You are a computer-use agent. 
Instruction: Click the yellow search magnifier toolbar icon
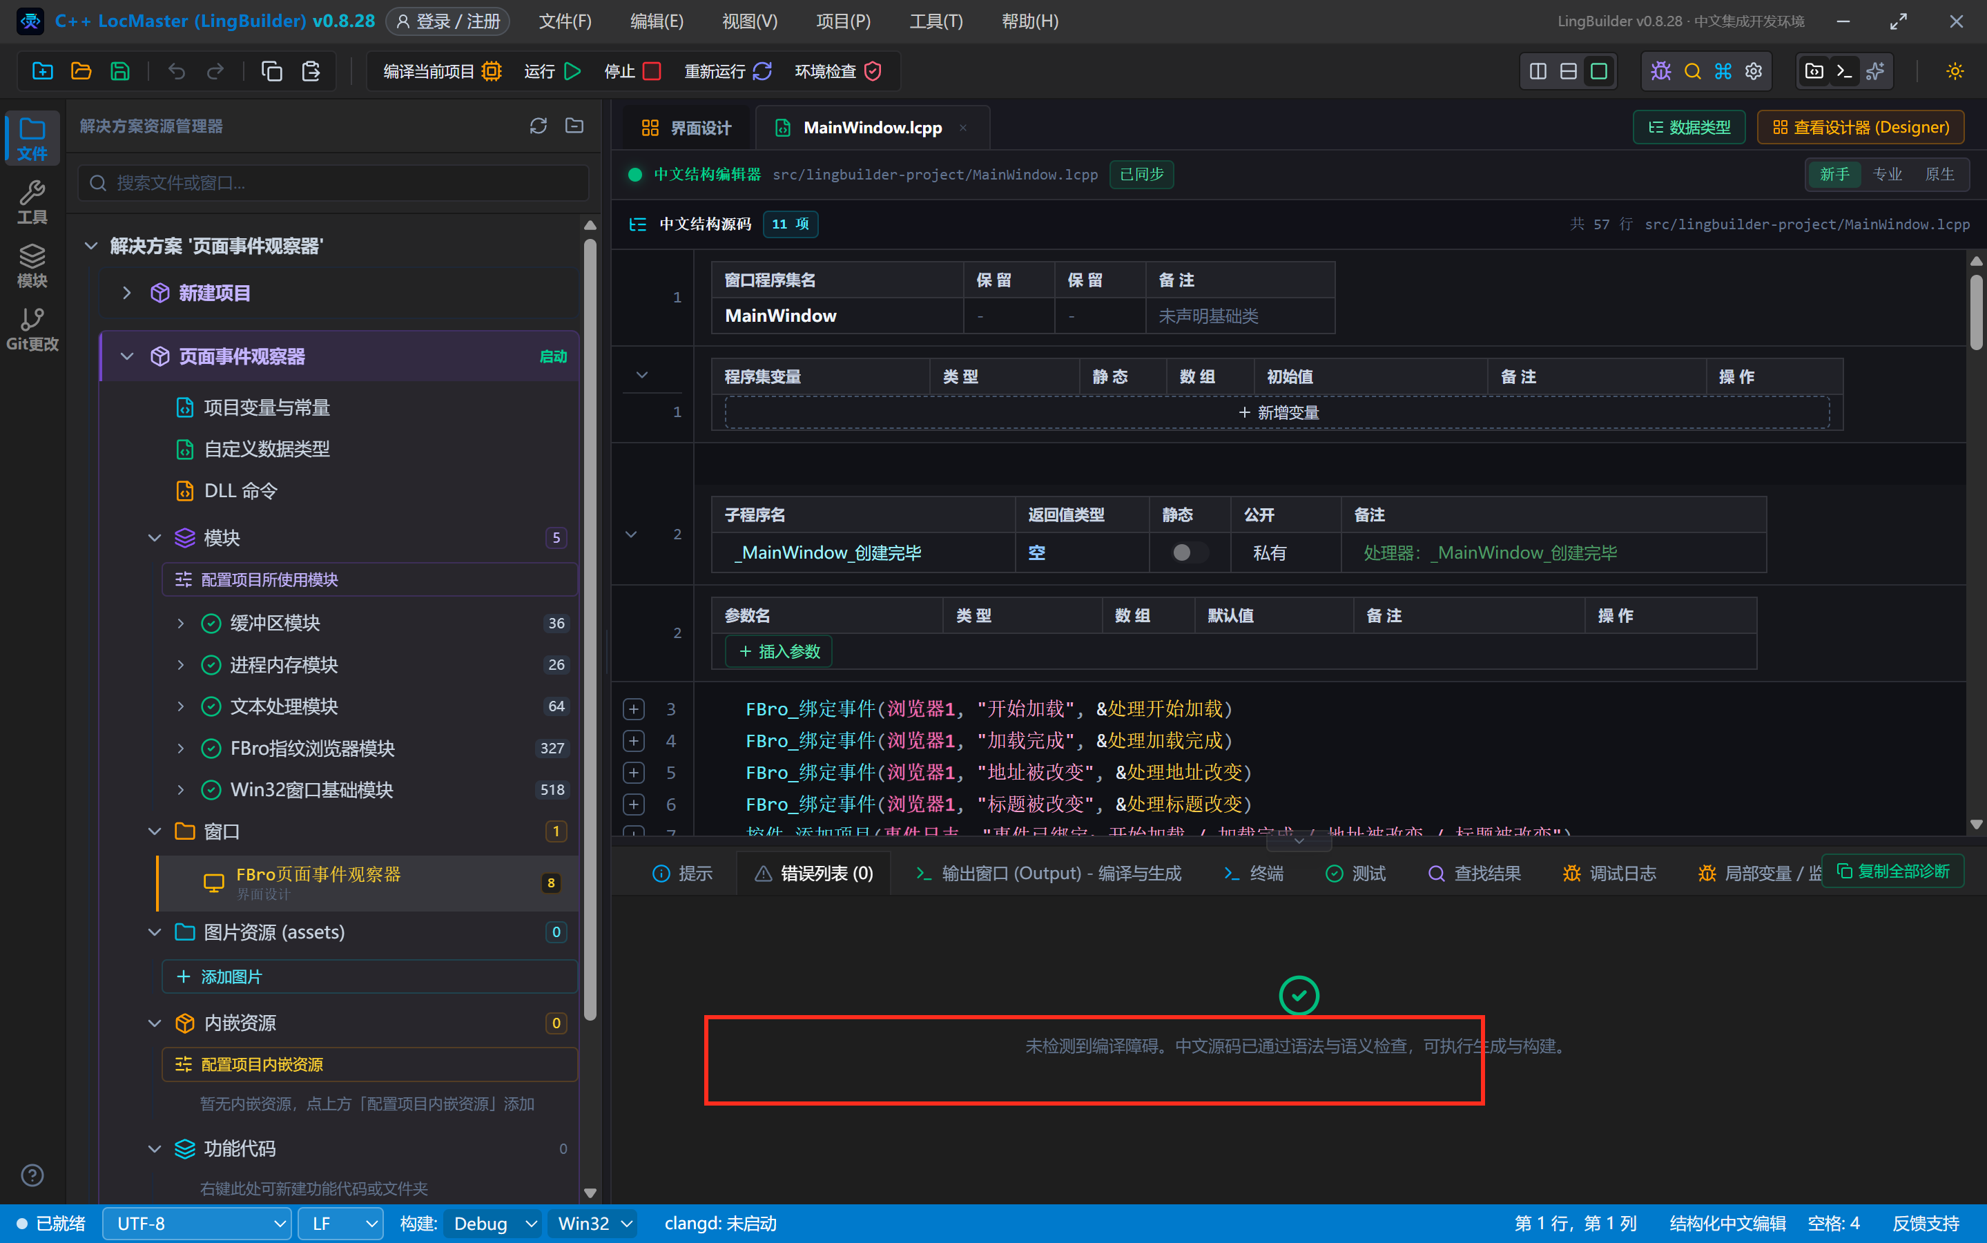click(1692, 72)
